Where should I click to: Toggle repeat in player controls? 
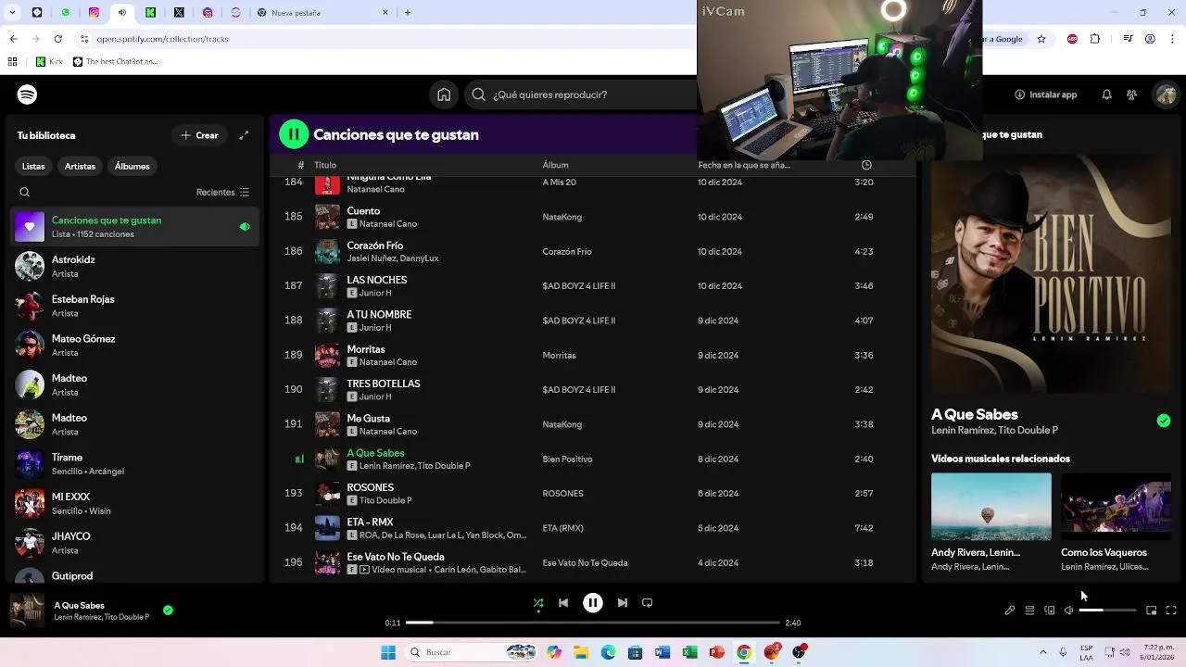click(648, 603)
